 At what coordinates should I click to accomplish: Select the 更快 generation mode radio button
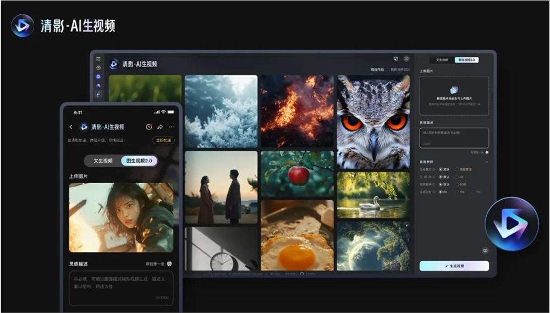441,169
